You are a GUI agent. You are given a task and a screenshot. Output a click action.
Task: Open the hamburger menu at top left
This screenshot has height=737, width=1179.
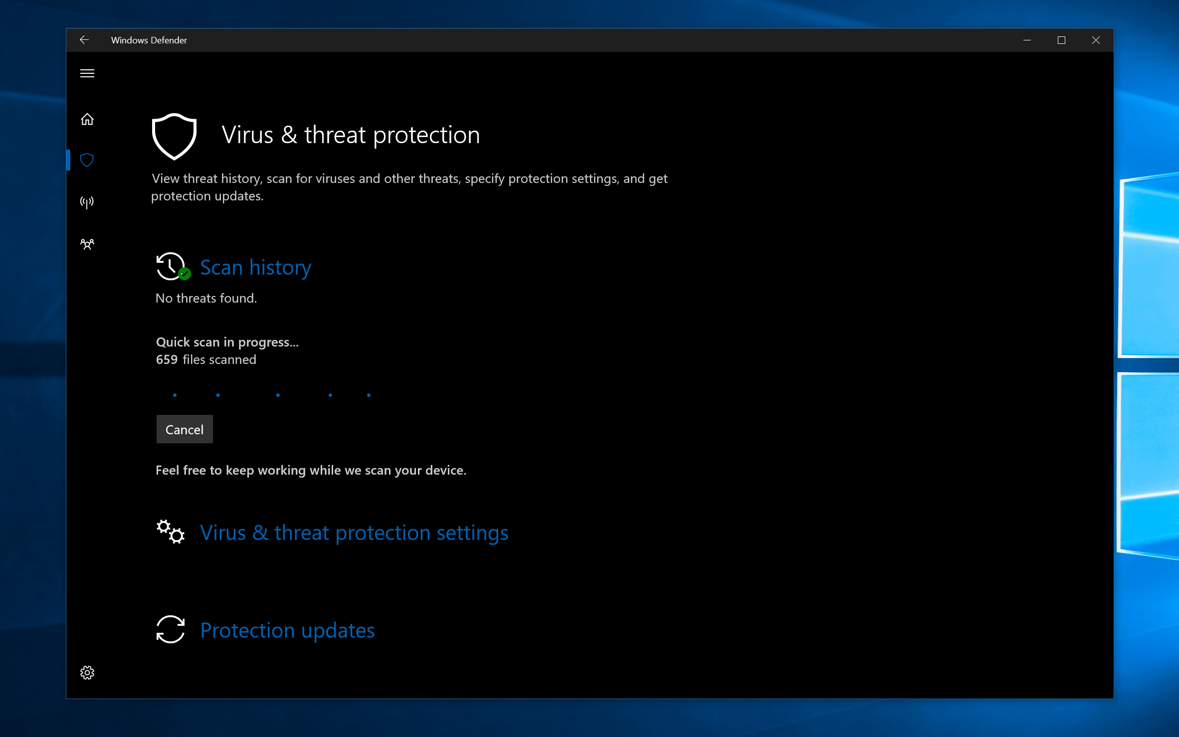[87, 73]
